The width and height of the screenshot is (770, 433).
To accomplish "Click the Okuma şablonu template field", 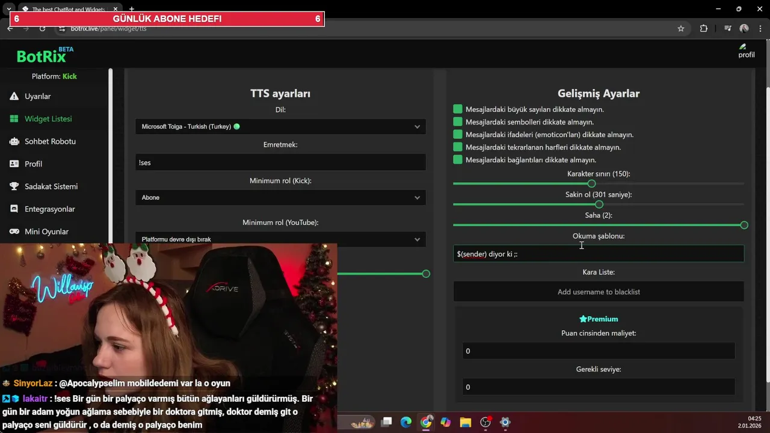I will coord(599,254).
